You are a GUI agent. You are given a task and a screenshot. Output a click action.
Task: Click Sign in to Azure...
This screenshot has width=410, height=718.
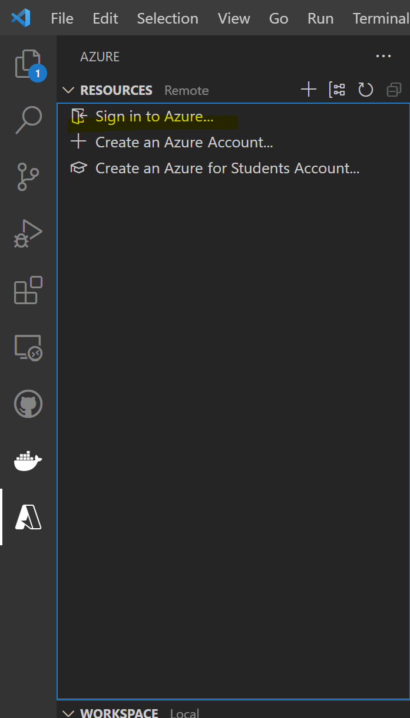coord(154,116)
